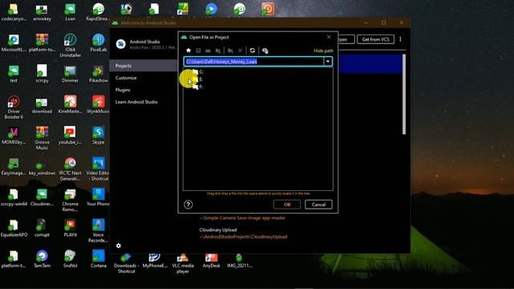Open the scrcpy desktop icon
Screen dimensions: 514x289
42,74
